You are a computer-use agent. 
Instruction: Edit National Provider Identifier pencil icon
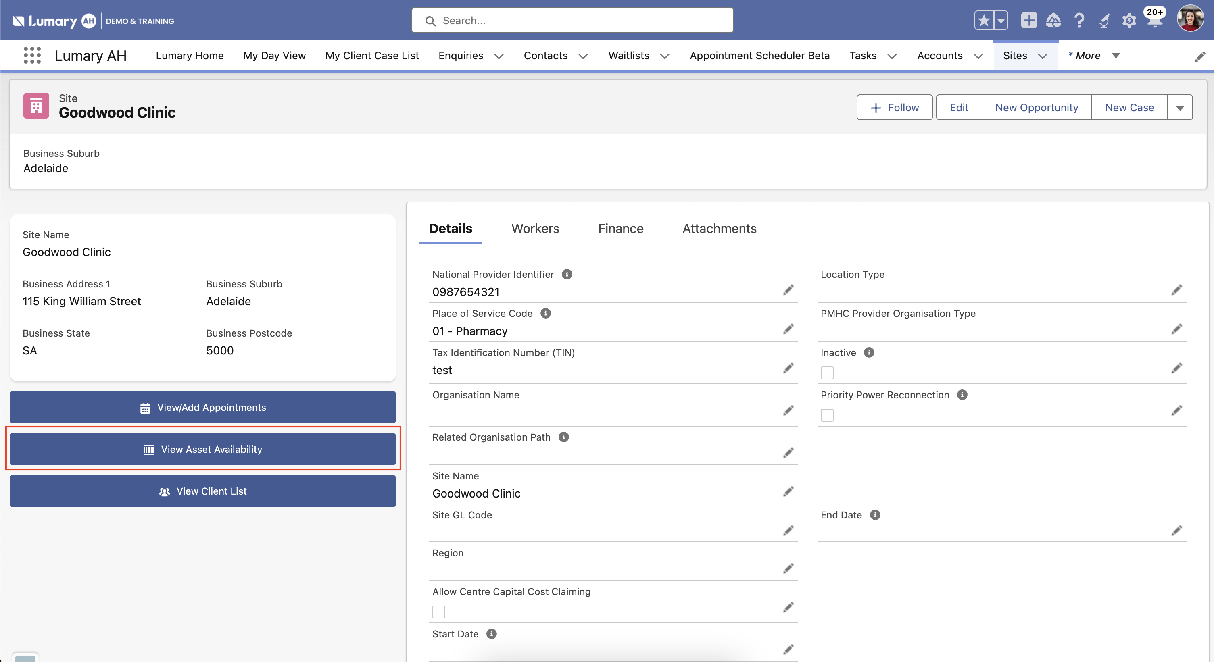(x=788, y=290)
